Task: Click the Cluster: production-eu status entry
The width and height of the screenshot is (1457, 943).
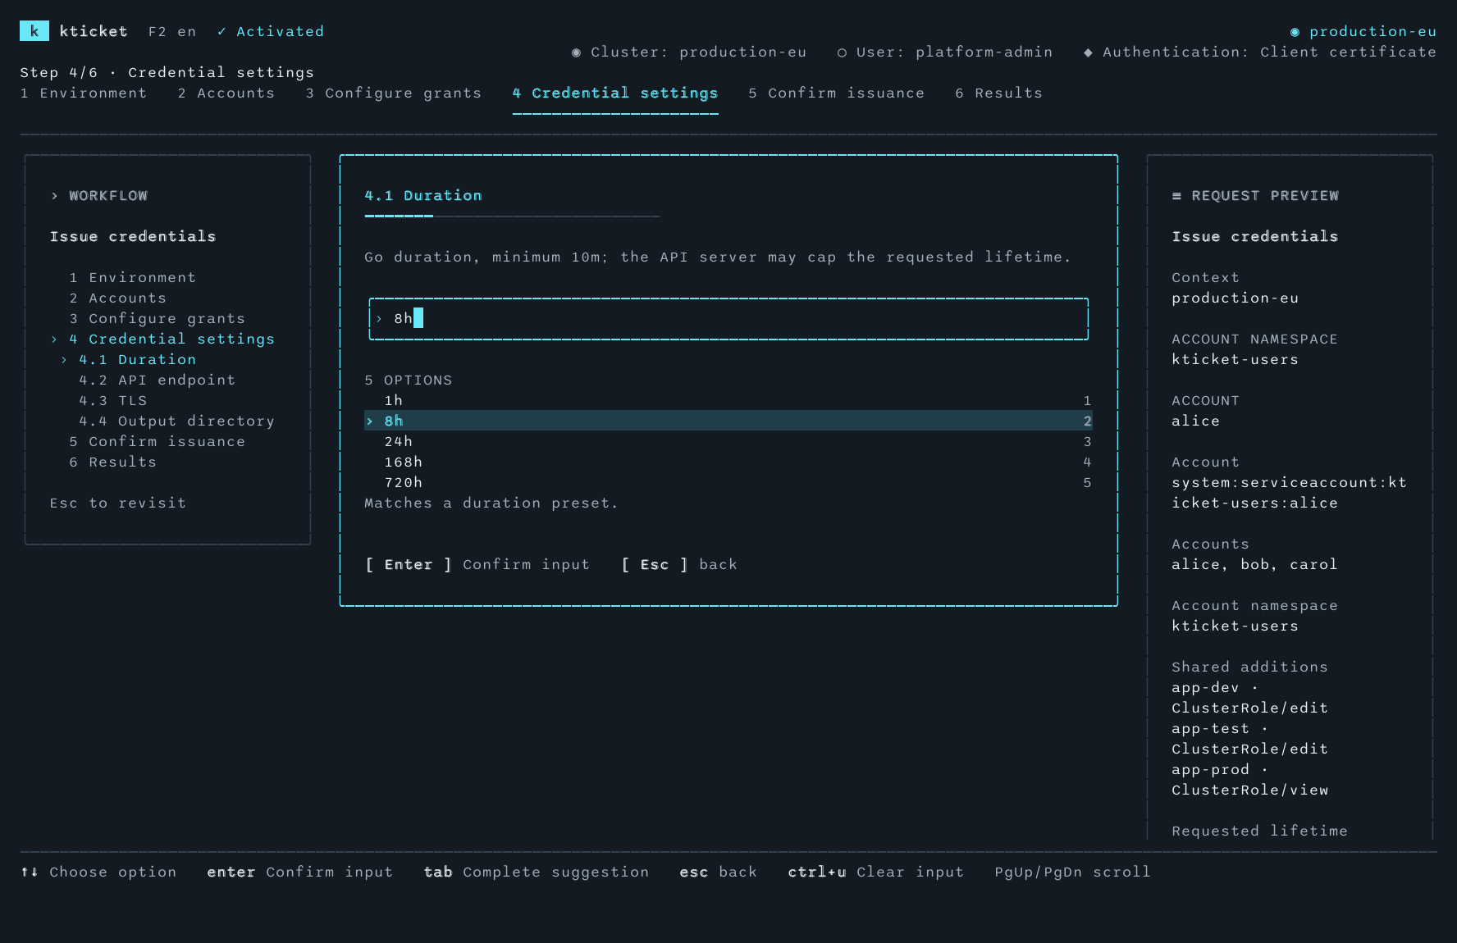Action: [689, 52]
